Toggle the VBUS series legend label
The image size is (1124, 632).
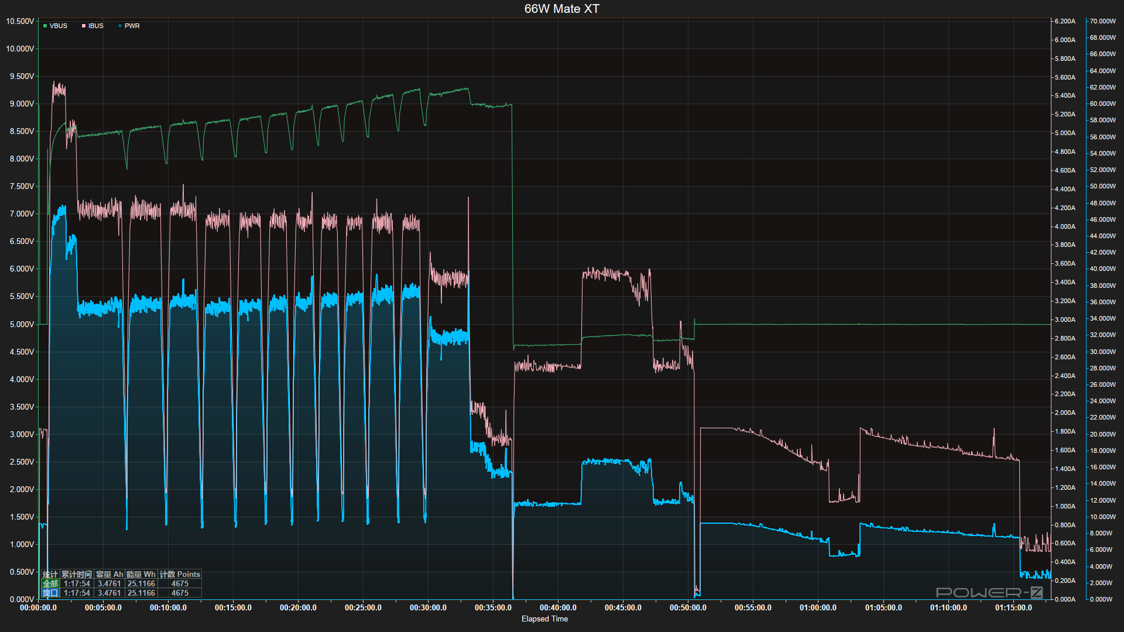[58, 26]
